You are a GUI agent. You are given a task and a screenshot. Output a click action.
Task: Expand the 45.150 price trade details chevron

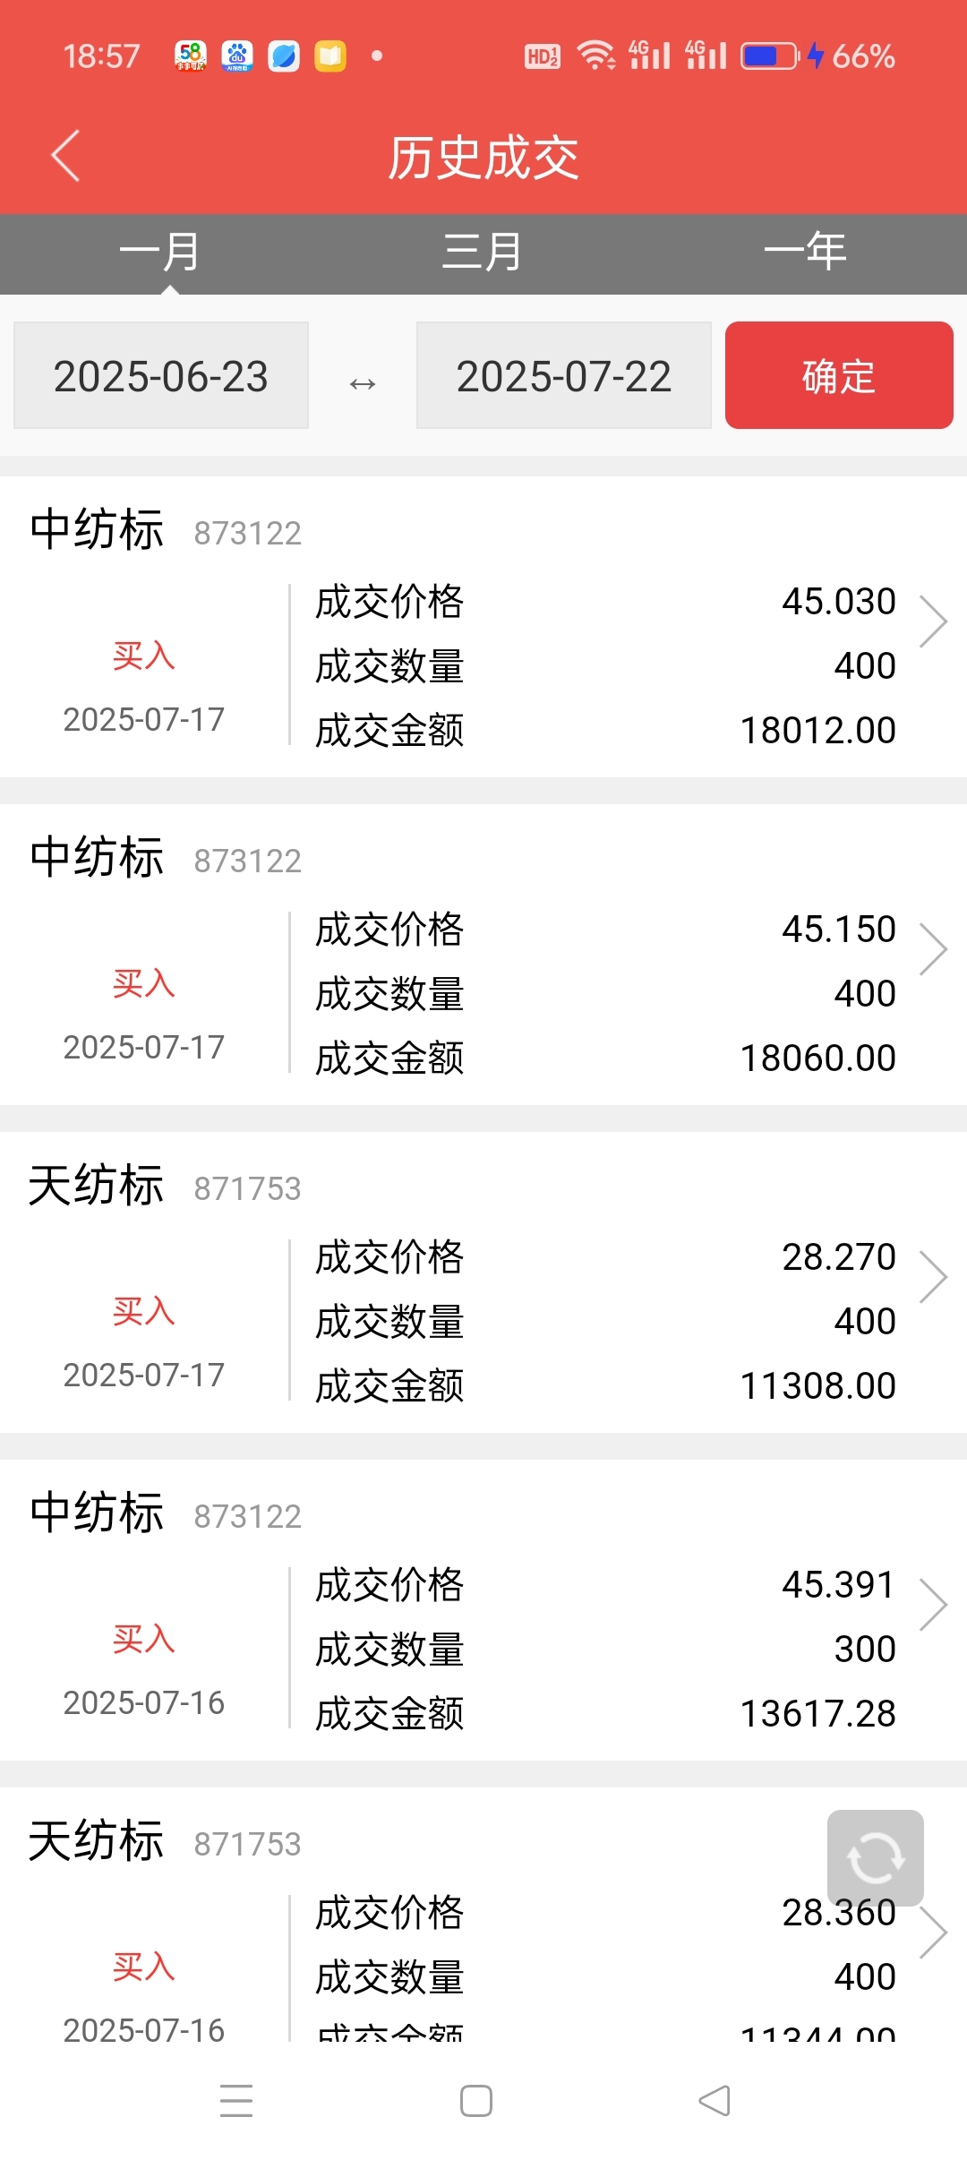point(933,948)
